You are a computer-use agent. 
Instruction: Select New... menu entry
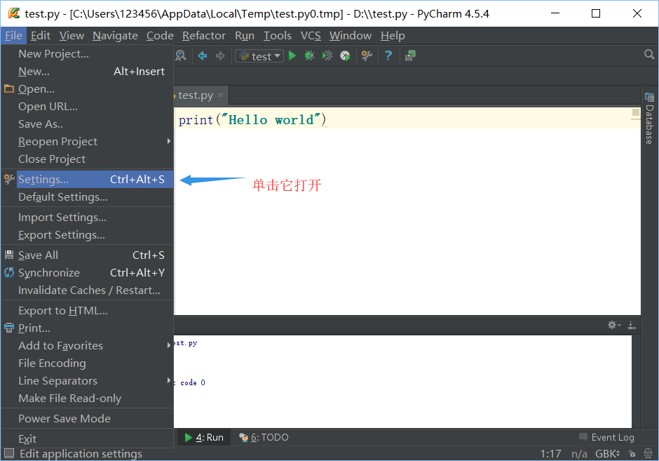tap(87, 72)
